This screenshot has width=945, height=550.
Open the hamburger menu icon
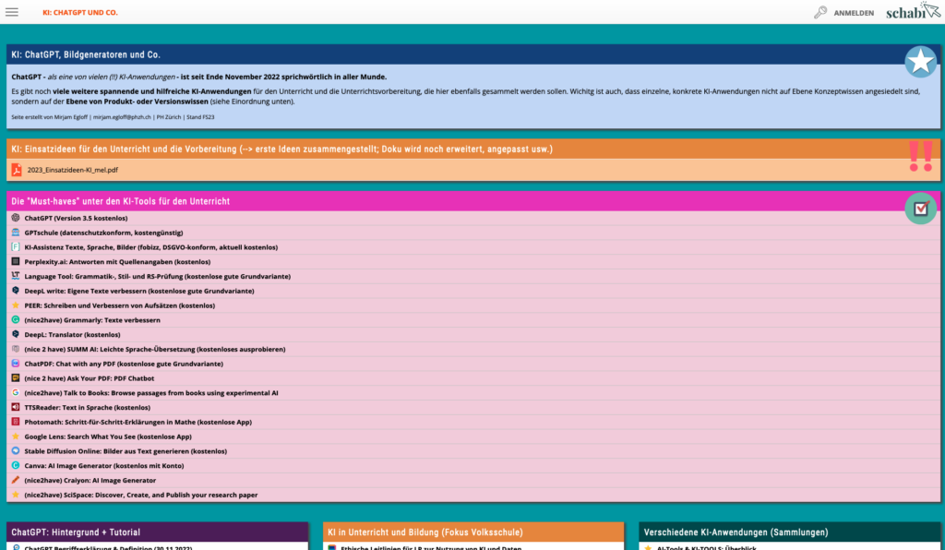(12, 12)
